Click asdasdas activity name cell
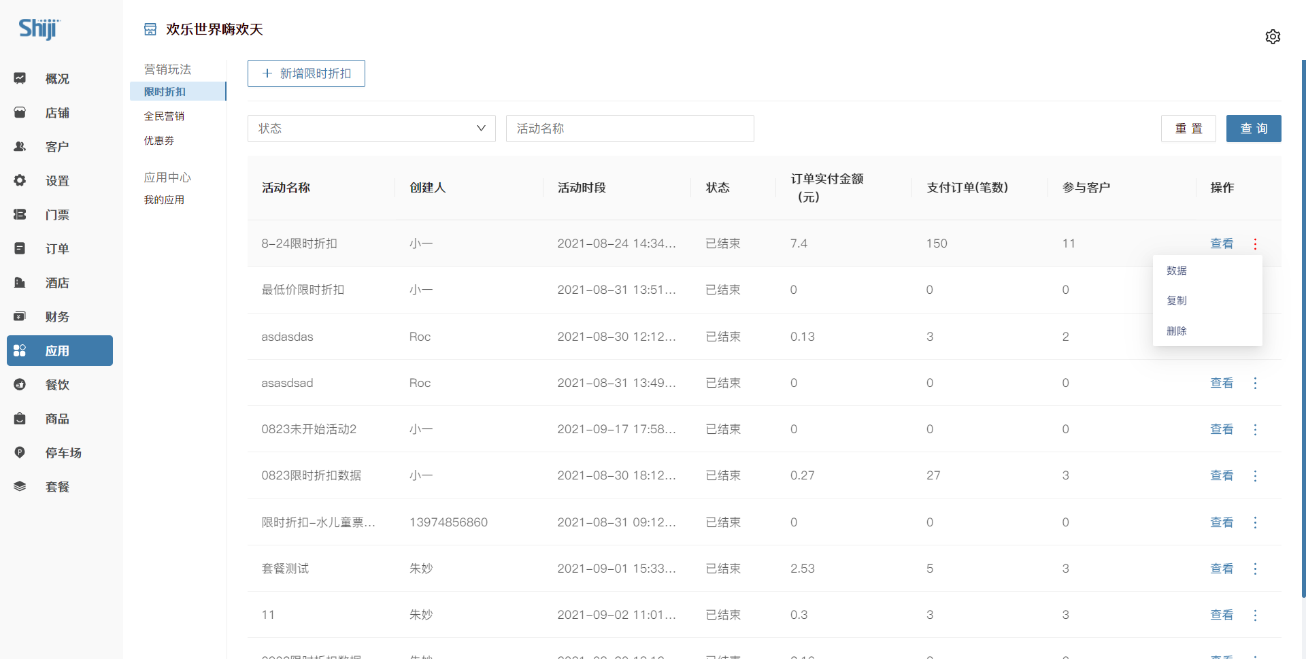 pos(287,337)
